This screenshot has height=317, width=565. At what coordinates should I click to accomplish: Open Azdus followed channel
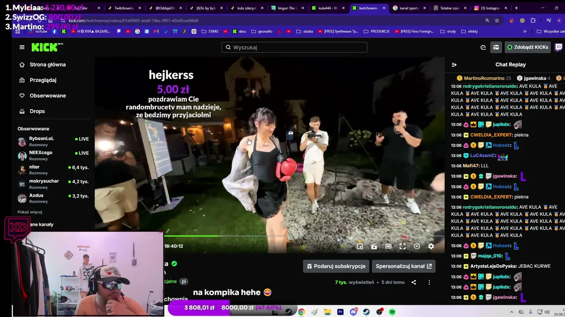[53, 198]
